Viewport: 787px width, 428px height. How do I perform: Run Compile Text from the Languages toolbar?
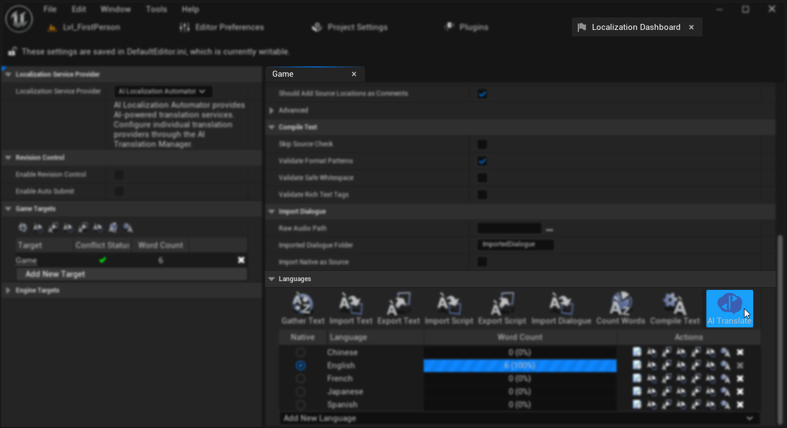[x=675, y=303]
